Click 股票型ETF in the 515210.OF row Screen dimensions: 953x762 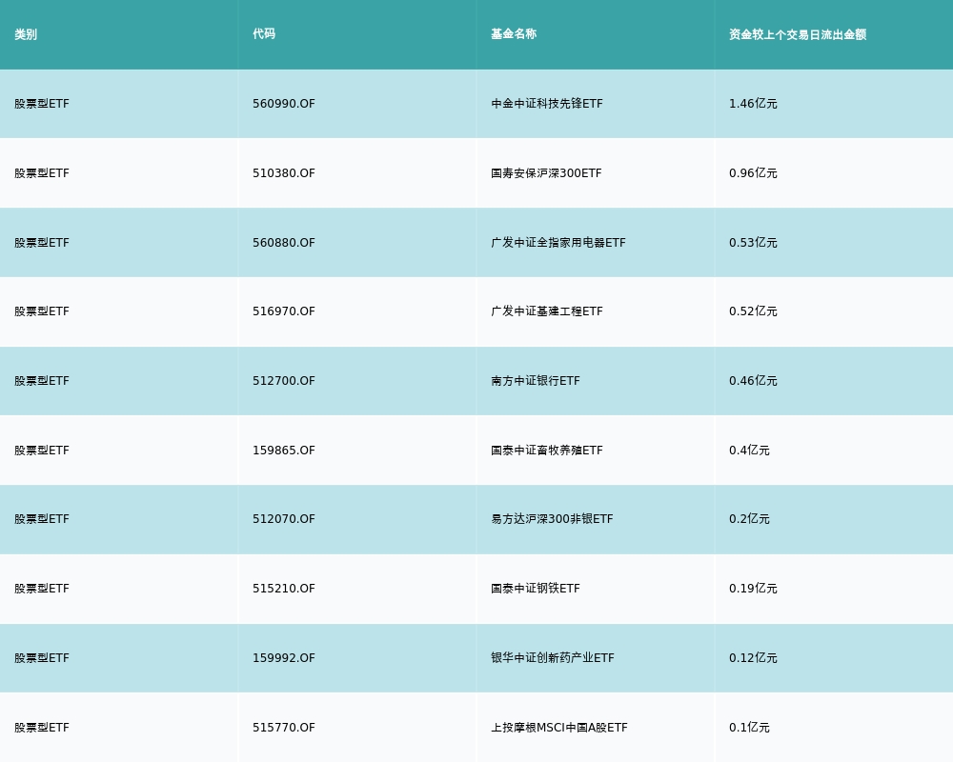click(42, 589)
